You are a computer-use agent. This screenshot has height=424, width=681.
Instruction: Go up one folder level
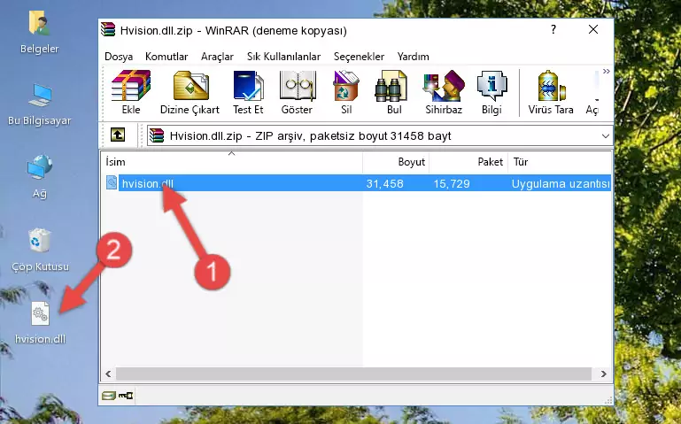pyautogui.click(x=118, y=135)
